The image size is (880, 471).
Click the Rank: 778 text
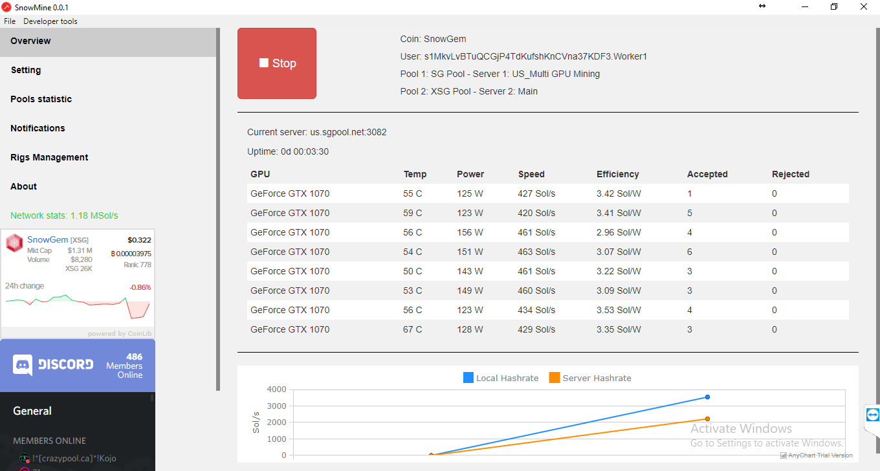point(137,265)
